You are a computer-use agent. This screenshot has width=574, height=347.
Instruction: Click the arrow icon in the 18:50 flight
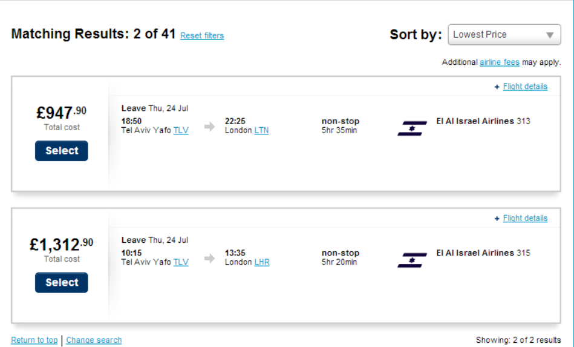click(x=209, y=127)
